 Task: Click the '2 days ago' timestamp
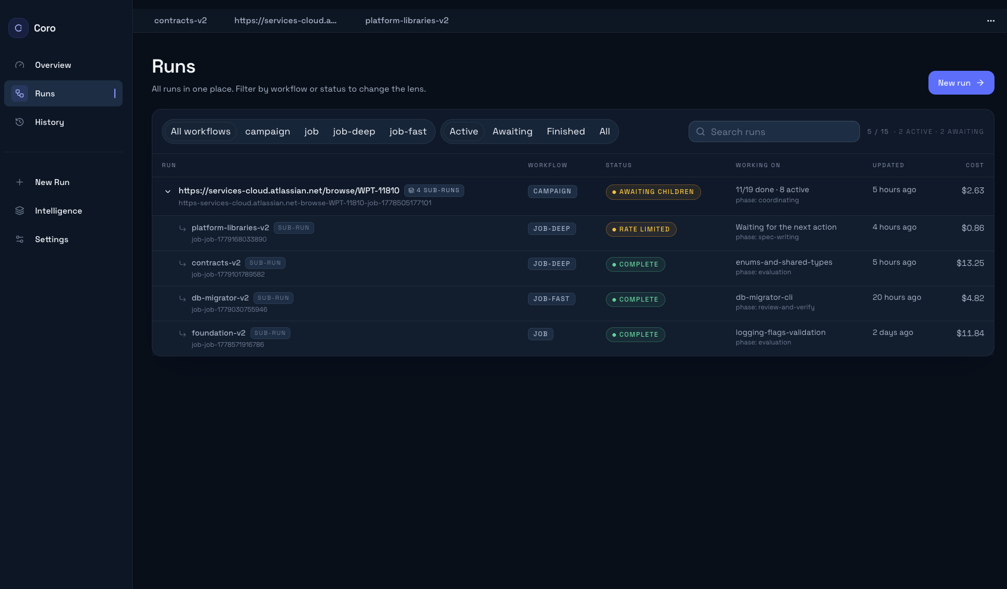coord(893,332)
